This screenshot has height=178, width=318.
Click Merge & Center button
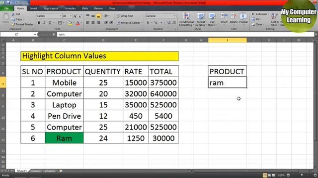pyautogui.click(x=129, y=23)
